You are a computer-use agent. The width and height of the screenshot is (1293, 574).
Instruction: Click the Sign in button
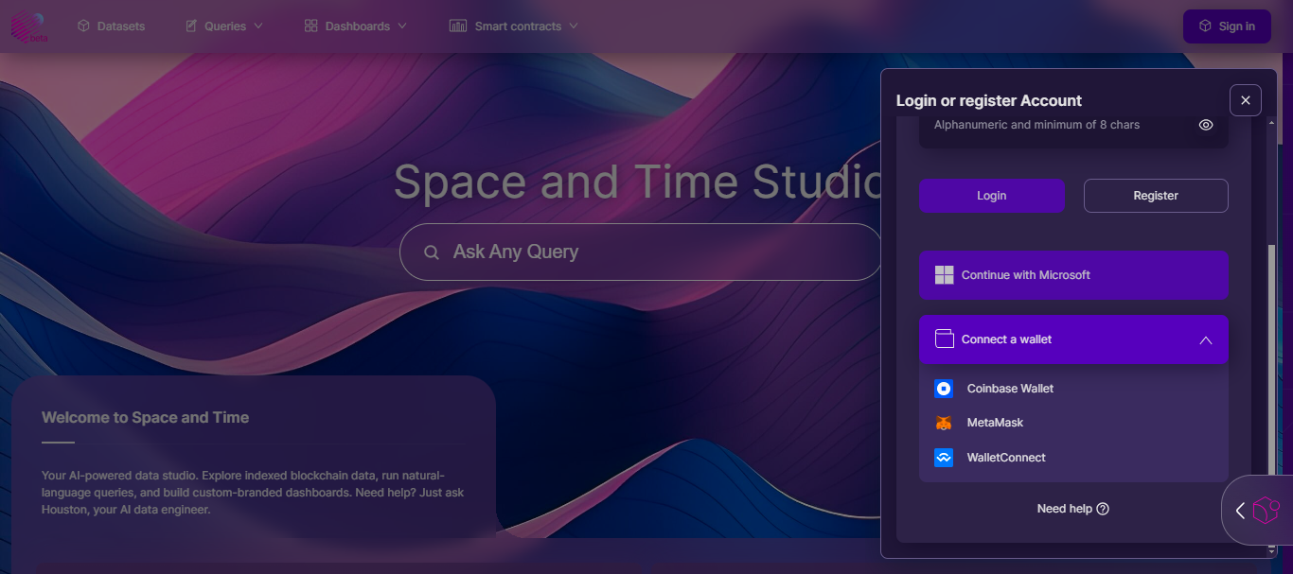pyautogui.click(x=1227, y=26)
